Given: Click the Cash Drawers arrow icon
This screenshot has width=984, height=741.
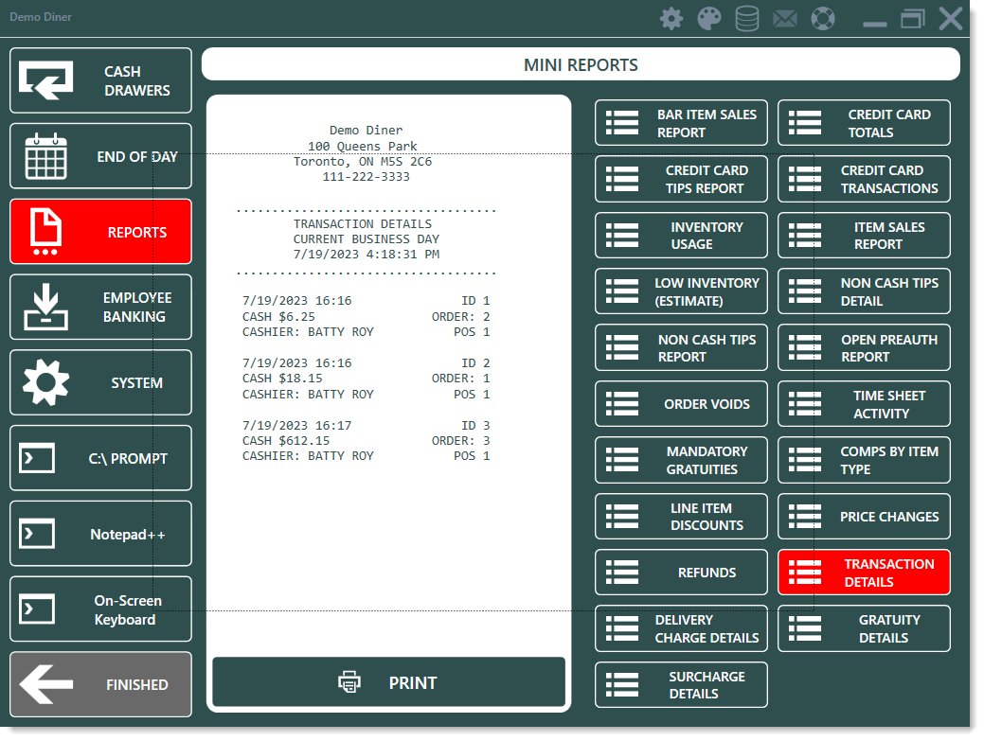Looking at the screenshot, I should pyautogui.click(x=45, y=81).
